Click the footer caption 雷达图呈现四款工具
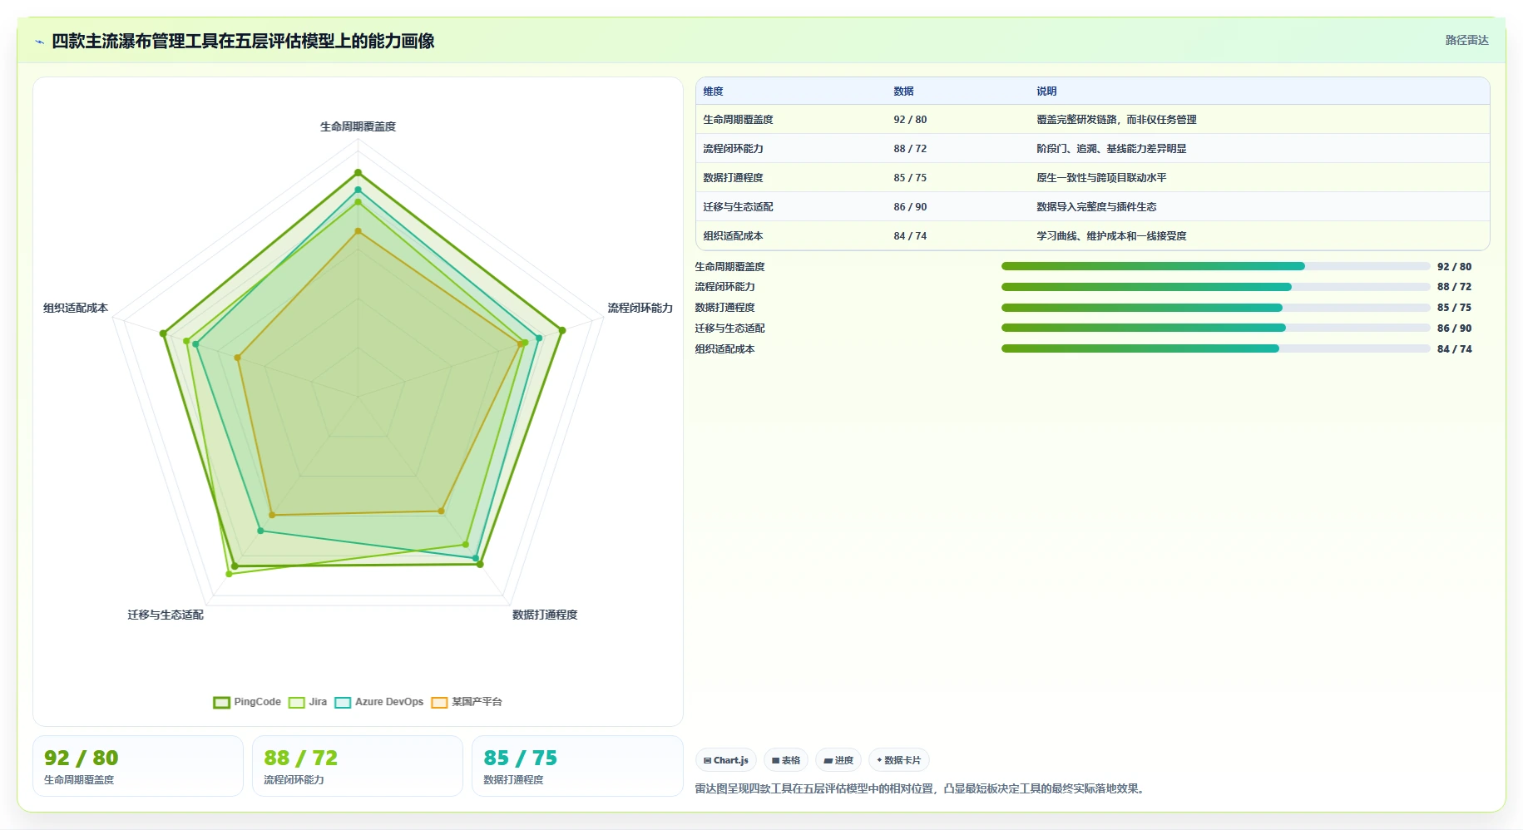 (x=921, y=788)
